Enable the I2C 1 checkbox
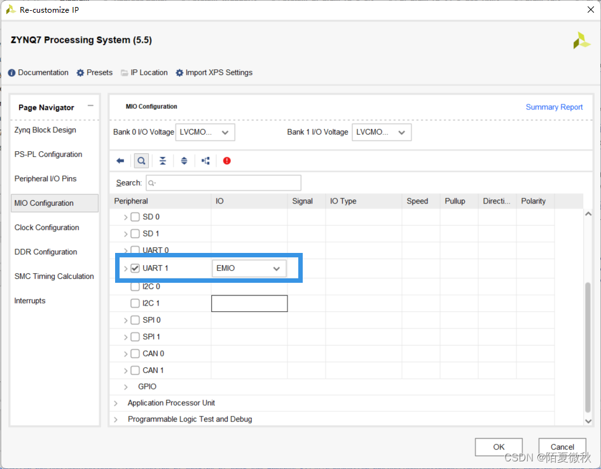This screenshot has width=601, height=469. point(135,303)
